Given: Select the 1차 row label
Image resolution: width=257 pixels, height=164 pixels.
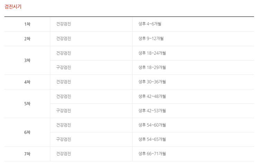Looking at the screenshot, I should coord(27,24).
